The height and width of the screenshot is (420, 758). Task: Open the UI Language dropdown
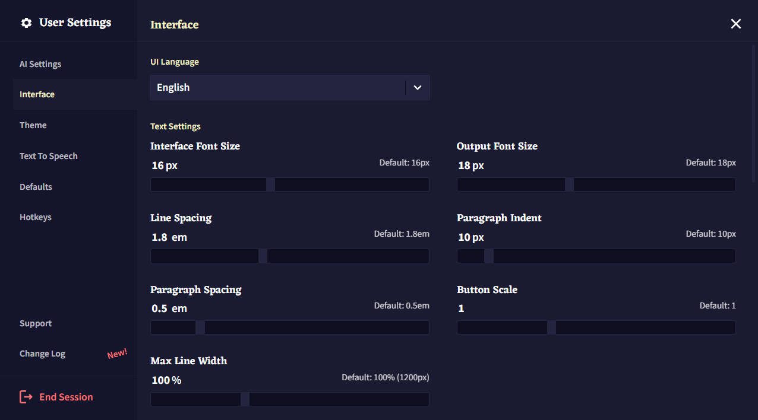point(289,87)
